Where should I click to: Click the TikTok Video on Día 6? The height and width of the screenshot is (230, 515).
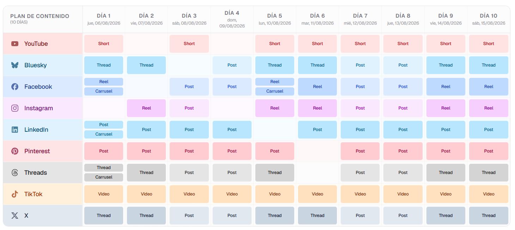point(317,194)
